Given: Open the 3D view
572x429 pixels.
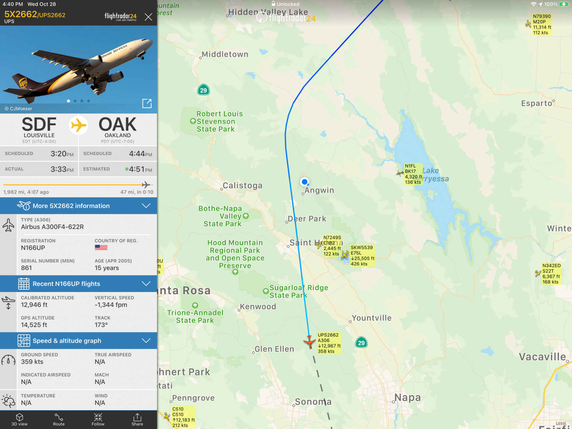Looking at the screenshot, I should pos(19,420).
